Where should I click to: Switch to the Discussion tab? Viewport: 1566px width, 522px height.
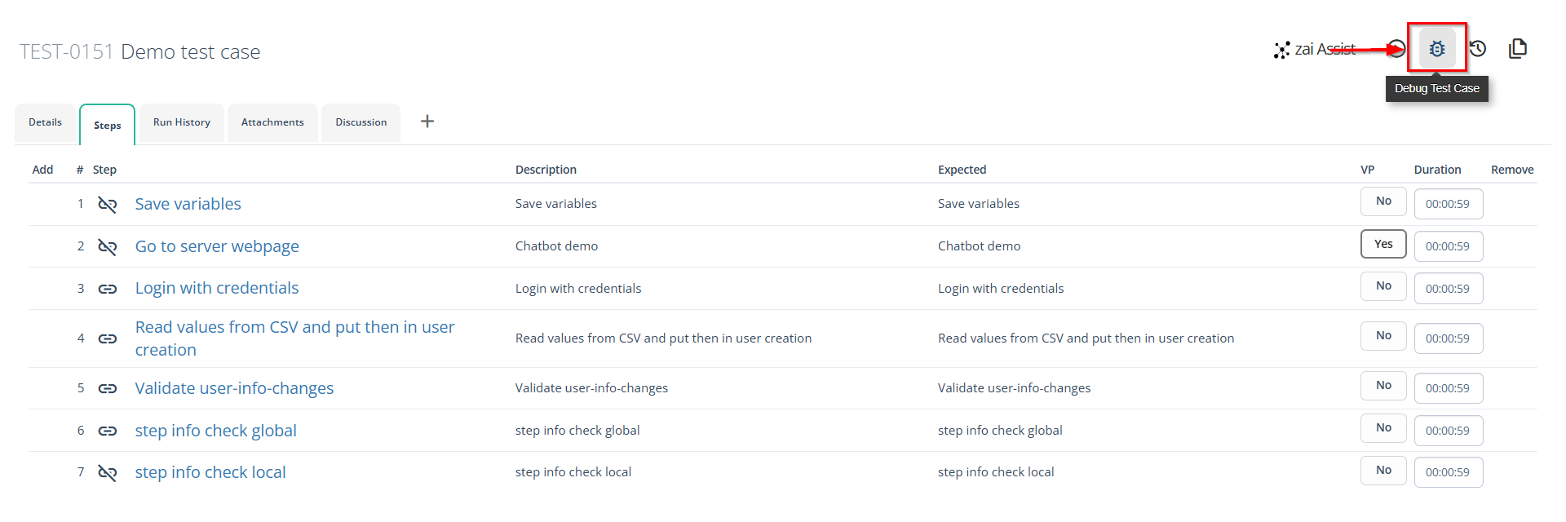(x=361, y=122)
